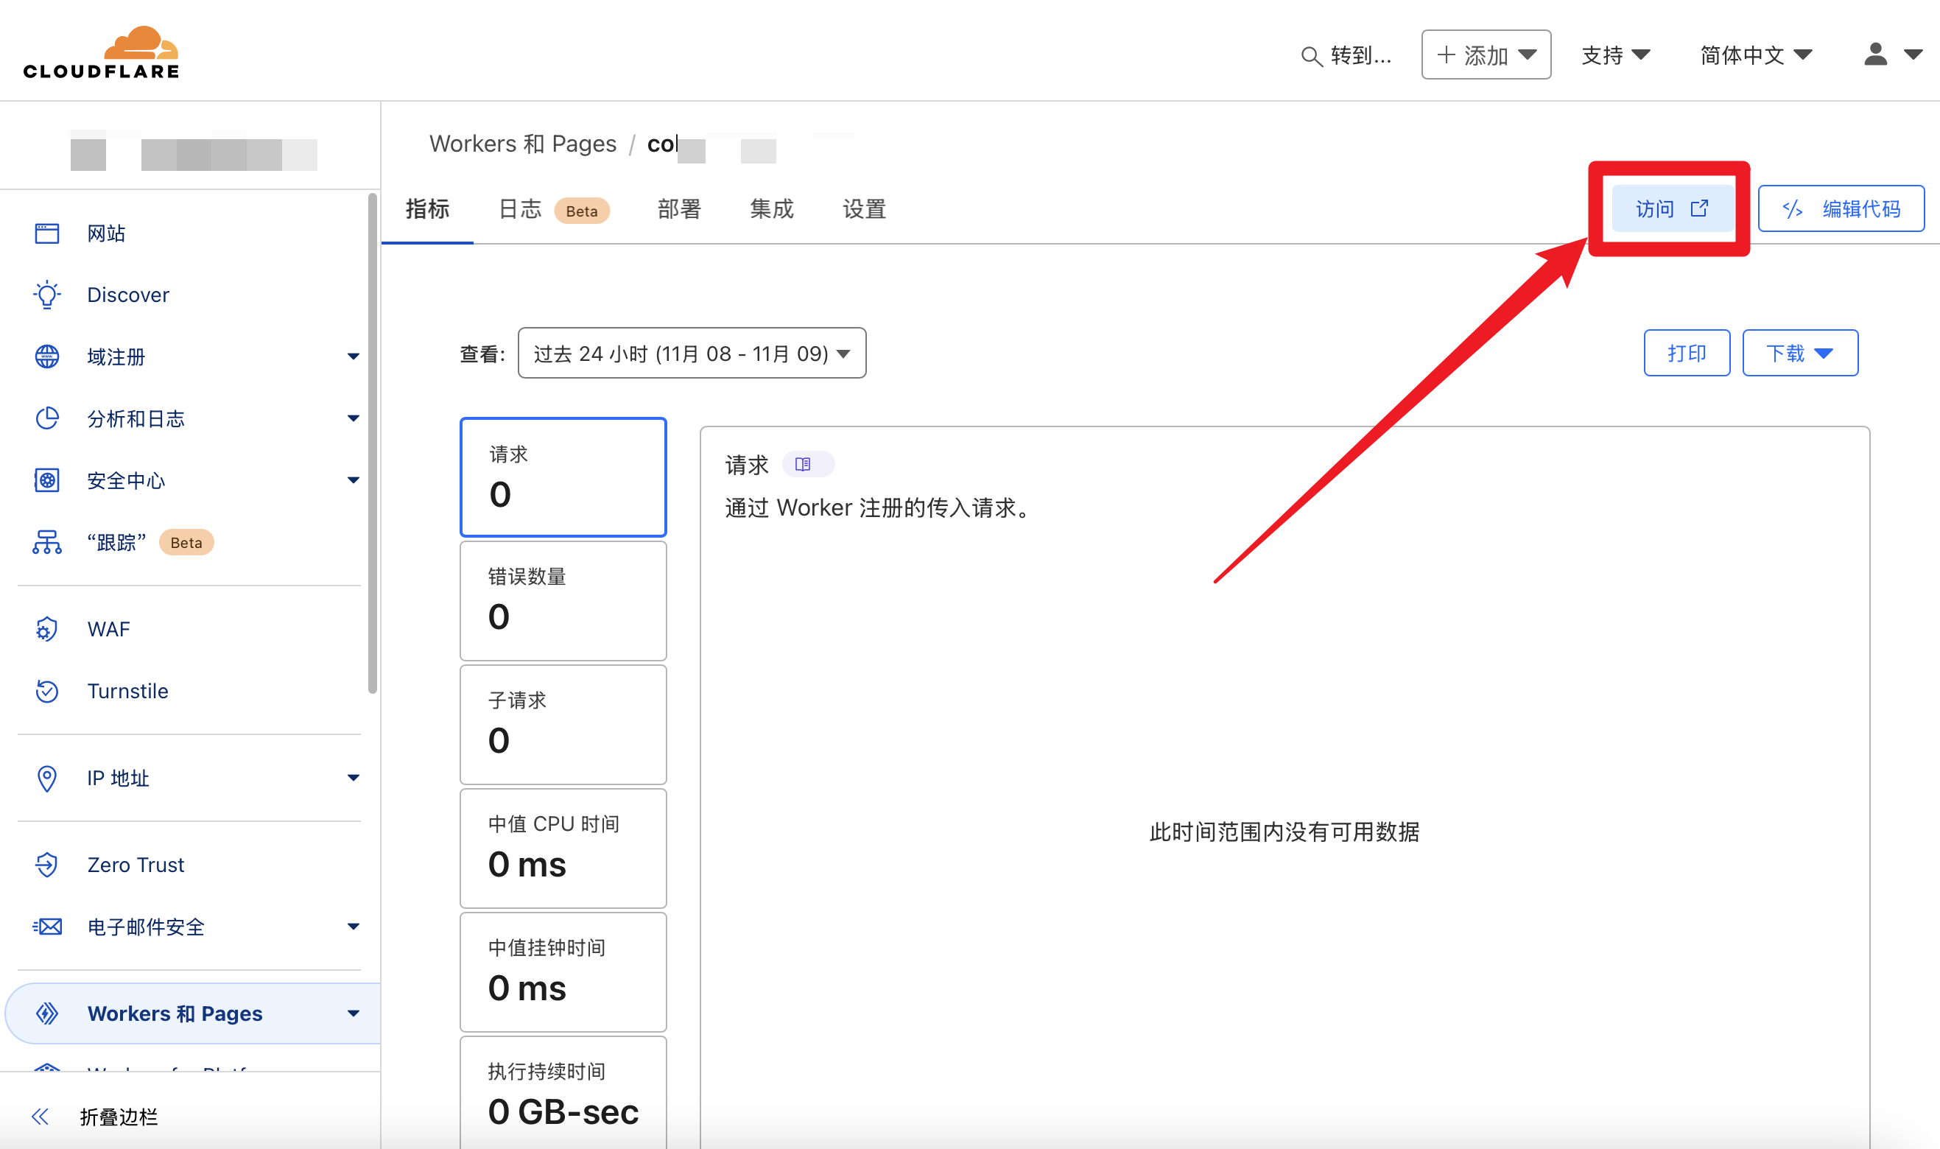Click the Cloudflare logo

click(x=102, y=52)
